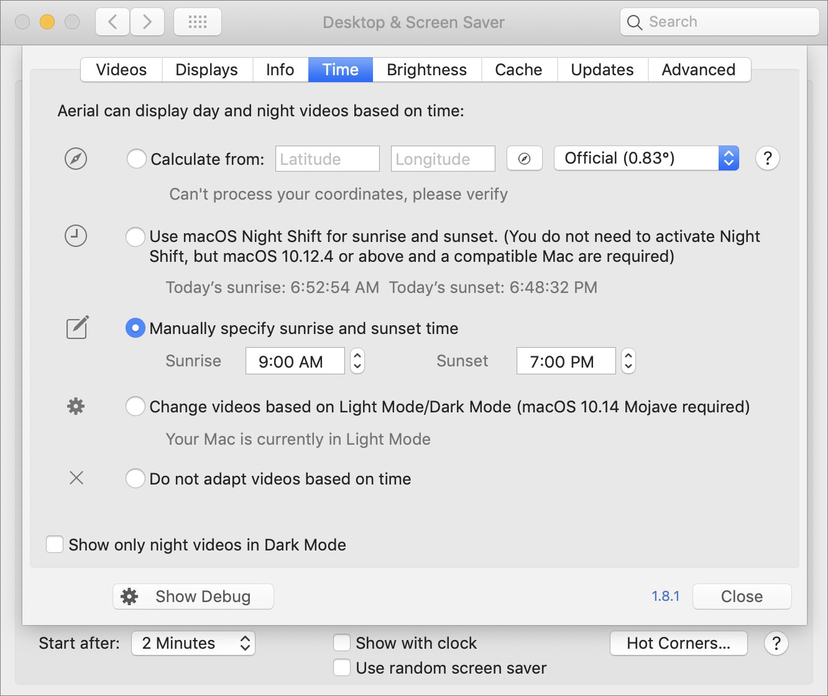Click the pencil edit icon beside manual sunrise option

coord(76,328)
